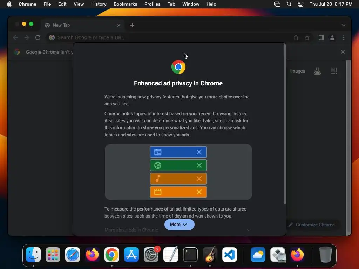
Task: Click the share icon in address bar
Action: pos(296,37)
